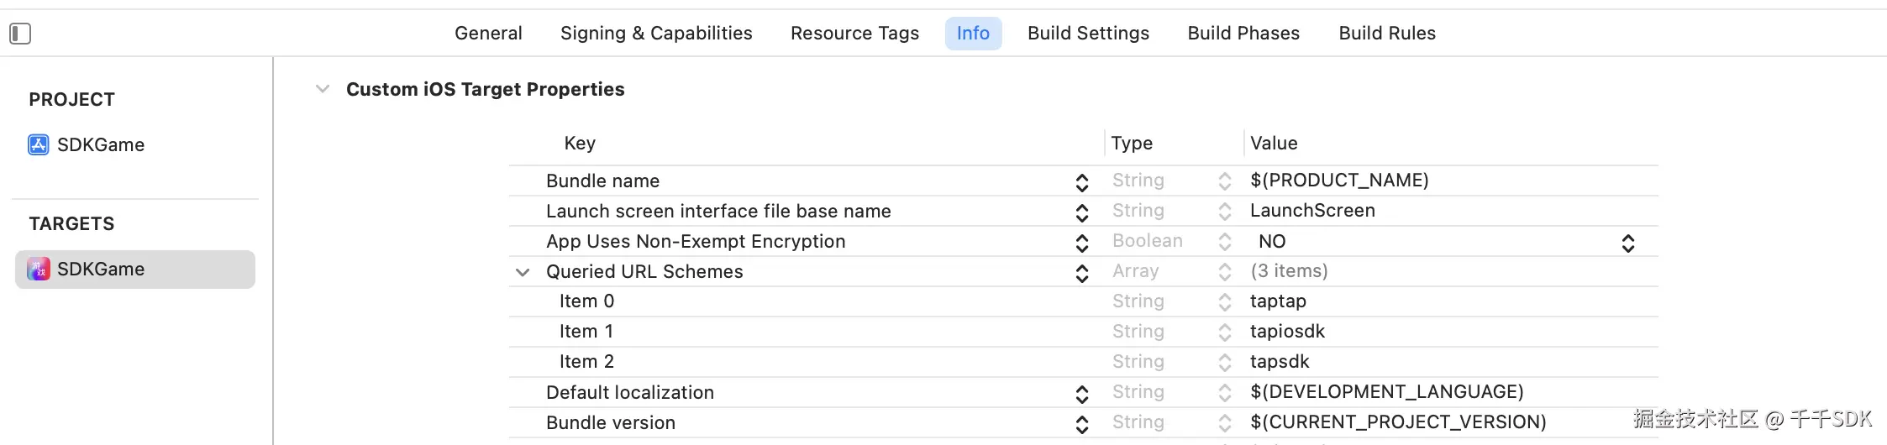Open the Signing & Capabilities tab

pyautogui.click(x=656, y=34)
